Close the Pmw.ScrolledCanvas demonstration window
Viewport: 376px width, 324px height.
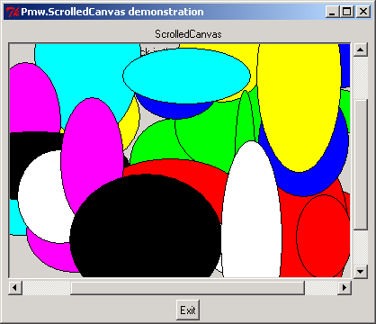pyautogui.click(x=363, y=12)
